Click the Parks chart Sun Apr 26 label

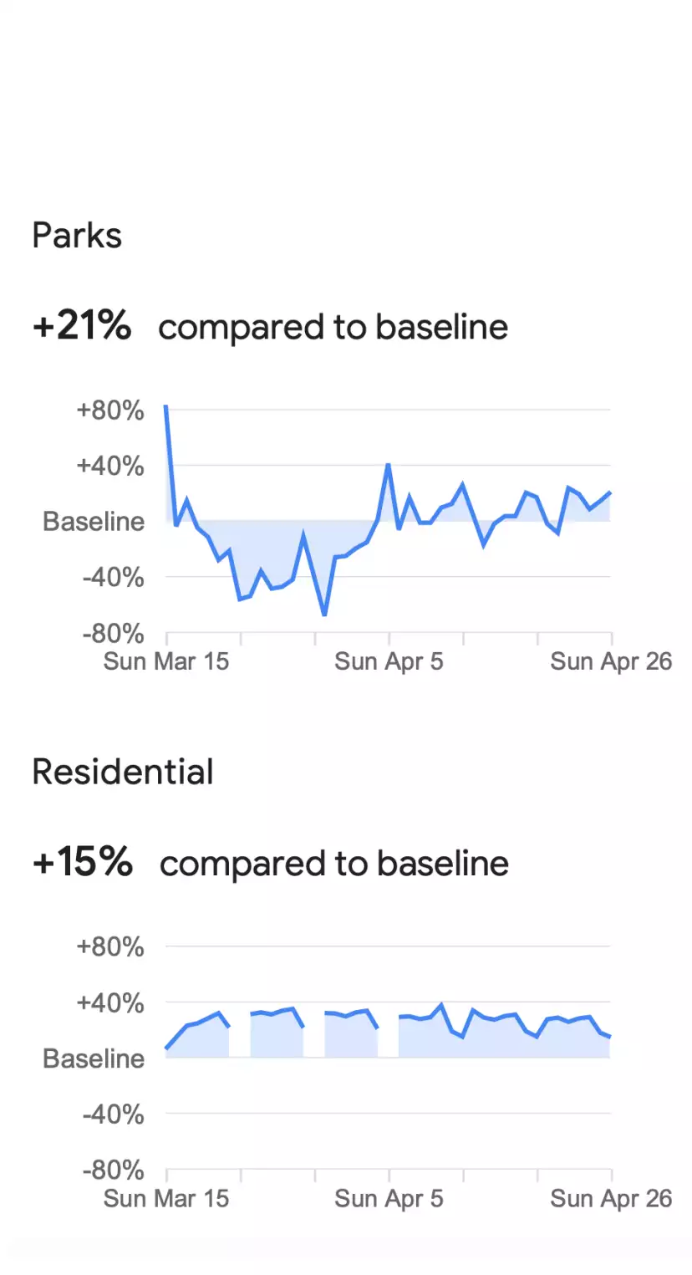click(611, 661)
